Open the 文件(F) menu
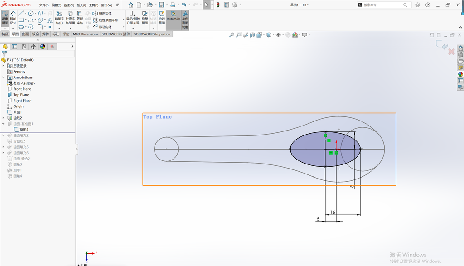The image size is (464, 266). (x=44, y=5)
